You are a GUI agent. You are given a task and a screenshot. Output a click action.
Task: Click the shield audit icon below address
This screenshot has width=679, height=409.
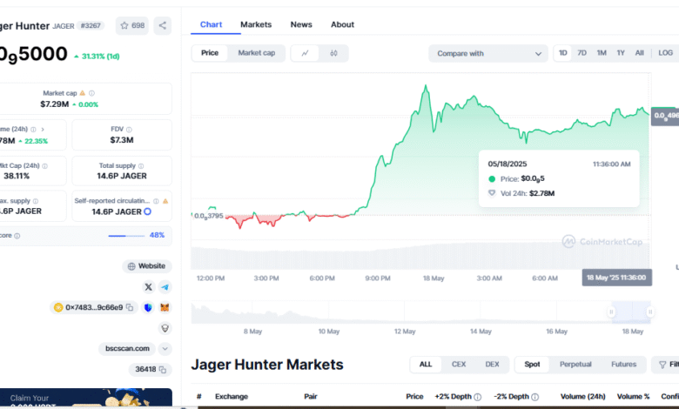165,328
